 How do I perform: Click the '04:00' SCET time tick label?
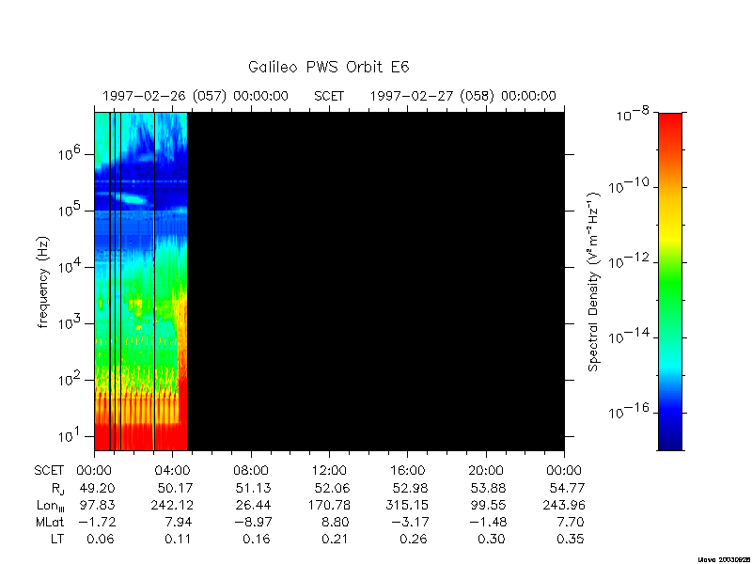tap(172, 471)
